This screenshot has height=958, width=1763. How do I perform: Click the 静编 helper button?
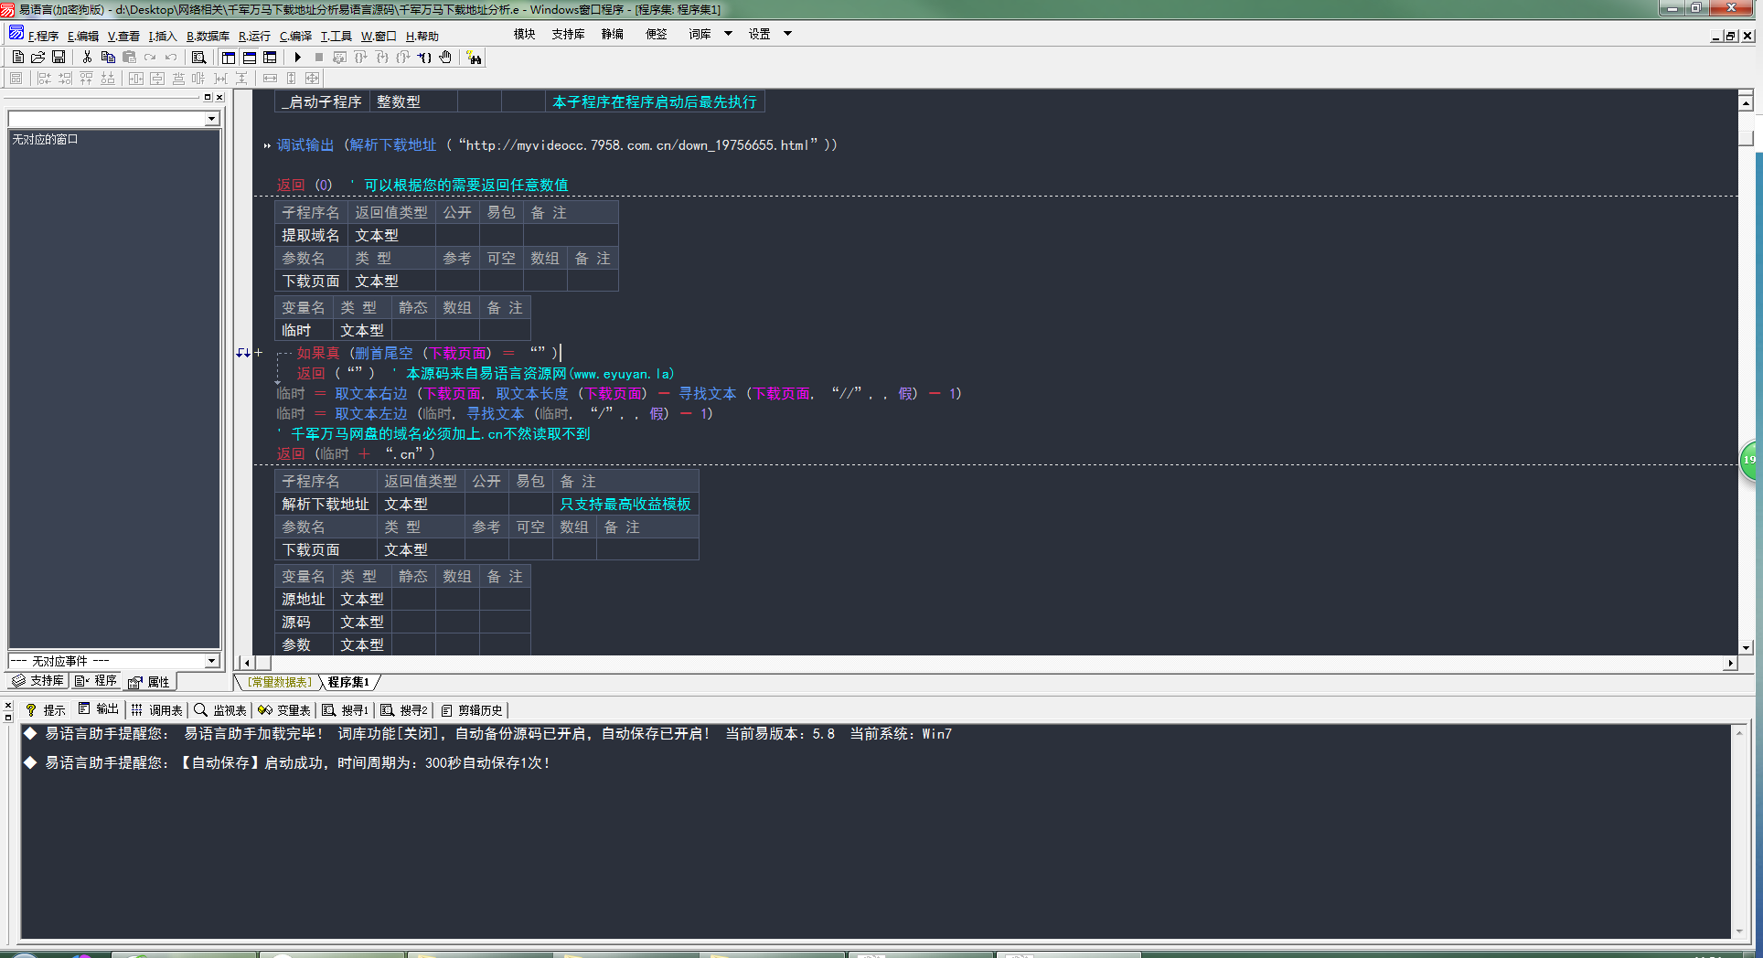point(613,34)
